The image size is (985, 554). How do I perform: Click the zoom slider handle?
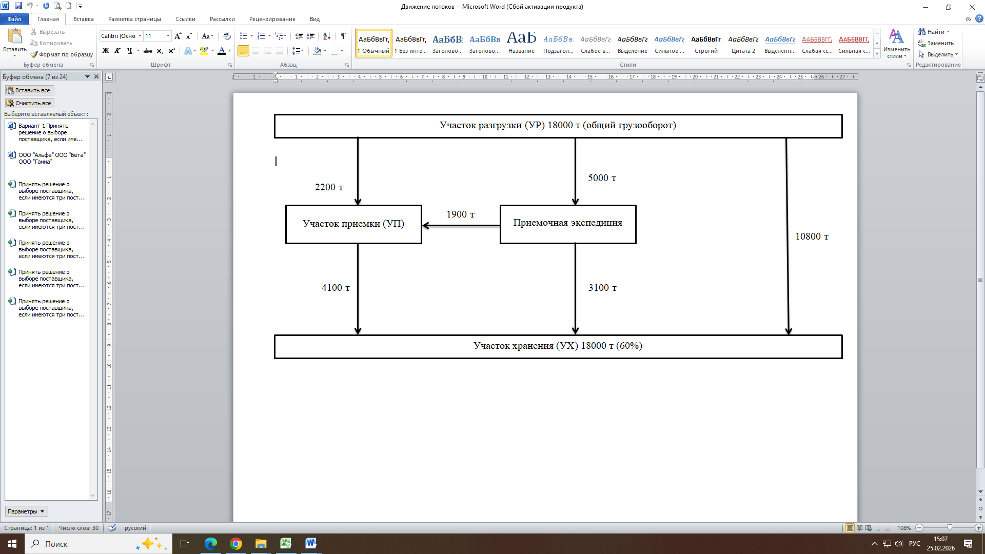tap(950, 528)
